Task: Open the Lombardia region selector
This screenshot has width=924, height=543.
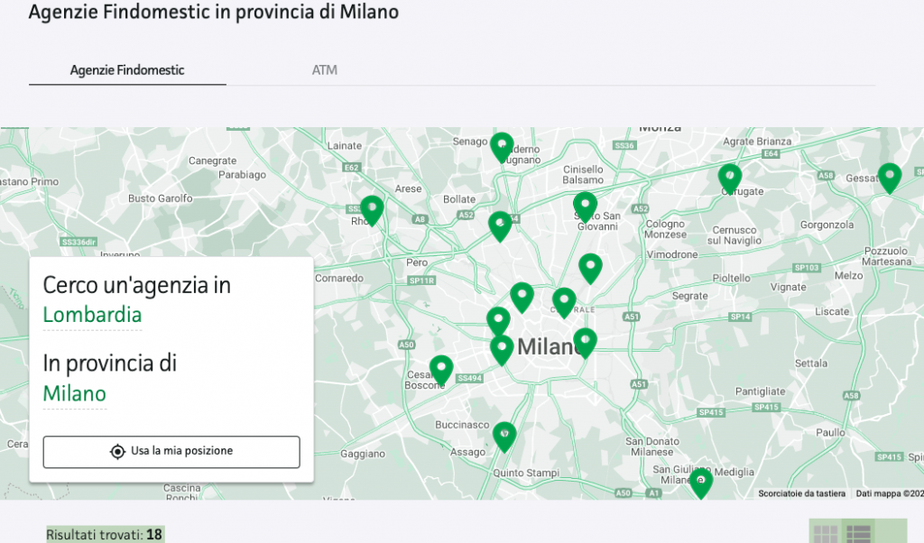Action: pyautogui.click(x=93, y=315)
